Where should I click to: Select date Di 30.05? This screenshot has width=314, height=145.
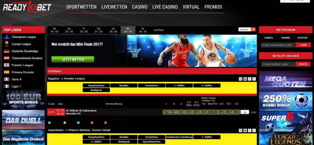tap(143, 30)
